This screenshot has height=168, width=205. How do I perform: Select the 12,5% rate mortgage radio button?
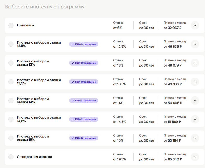click(11, 44)
